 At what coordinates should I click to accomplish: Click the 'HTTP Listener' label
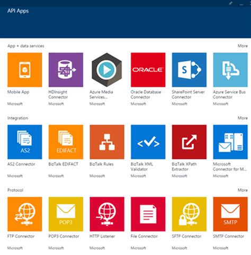tap(102, 236)
